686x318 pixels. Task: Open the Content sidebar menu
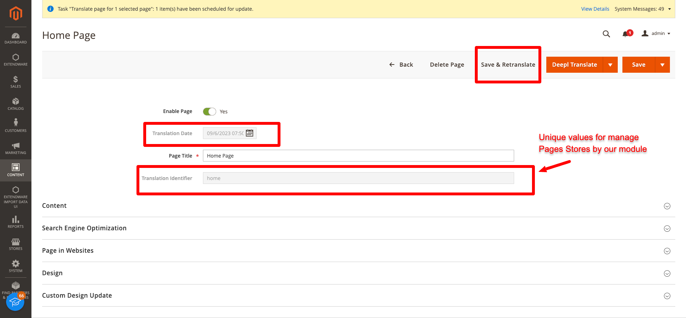(16, 170)
